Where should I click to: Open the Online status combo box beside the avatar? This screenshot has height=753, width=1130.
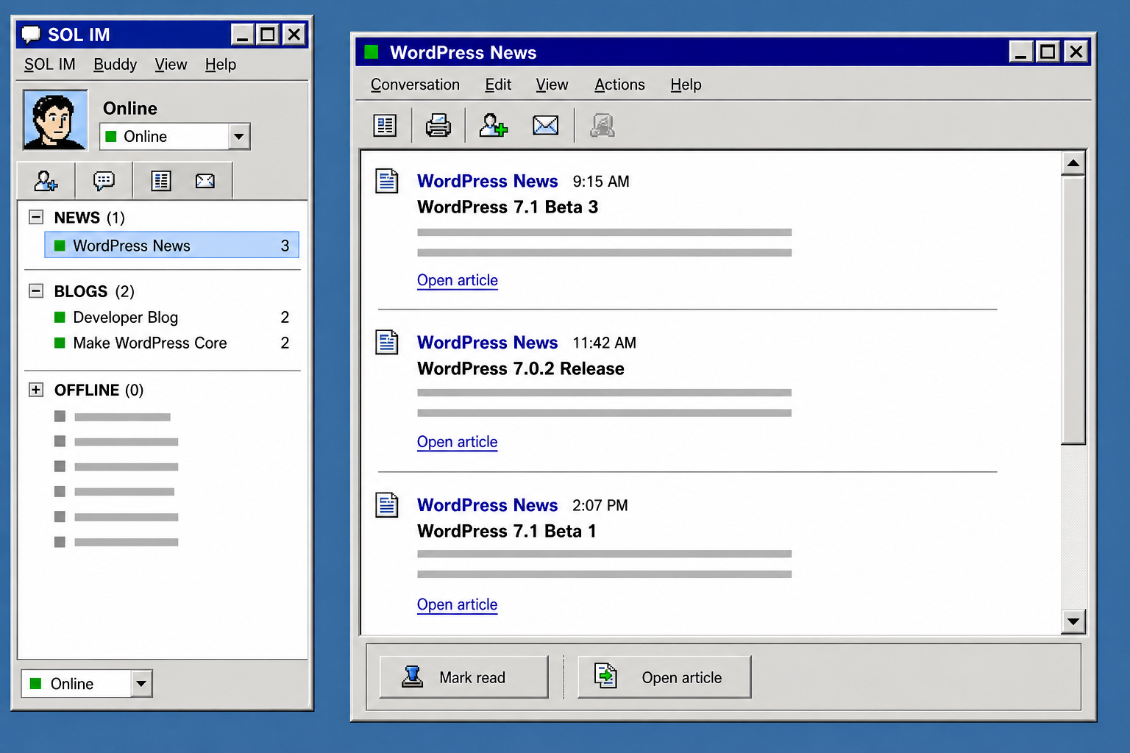click(x=175, y=137)
